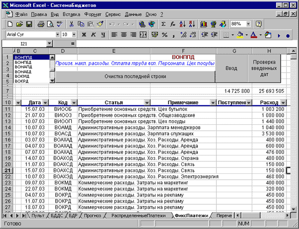Click Очистка последней строки button
299x229 pixels.
pos(135,76)
